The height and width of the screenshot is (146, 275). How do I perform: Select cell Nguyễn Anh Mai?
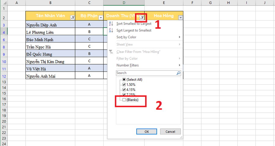point(50,76)
